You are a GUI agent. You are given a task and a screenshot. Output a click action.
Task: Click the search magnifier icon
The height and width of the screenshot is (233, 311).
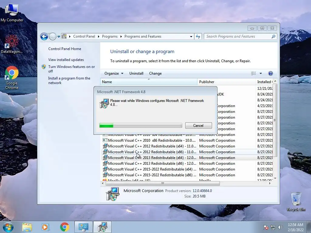tap(273, 36)
